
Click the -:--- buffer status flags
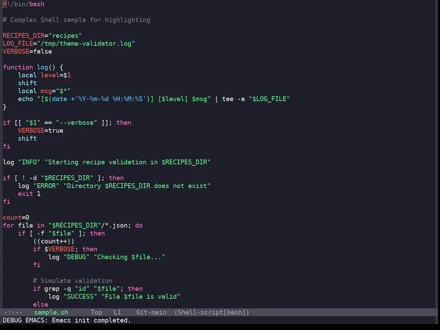pos(13,312)
